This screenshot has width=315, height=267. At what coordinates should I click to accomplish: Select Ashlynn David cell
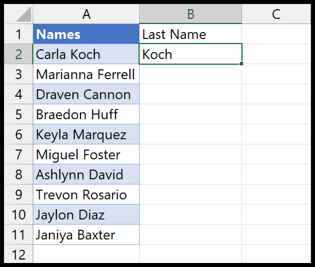point(86,174)
